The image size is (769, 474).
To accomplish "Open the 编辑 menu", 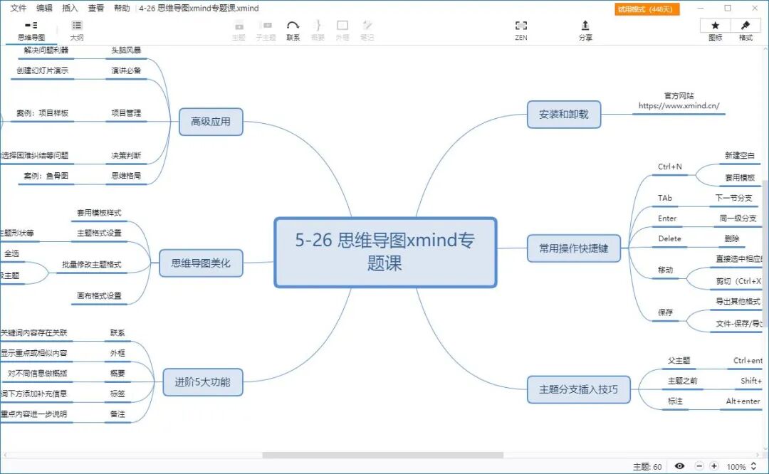I will [x=44, y=8].
